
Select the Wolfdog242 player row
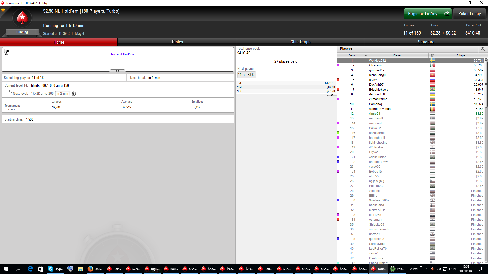[410, 61]
